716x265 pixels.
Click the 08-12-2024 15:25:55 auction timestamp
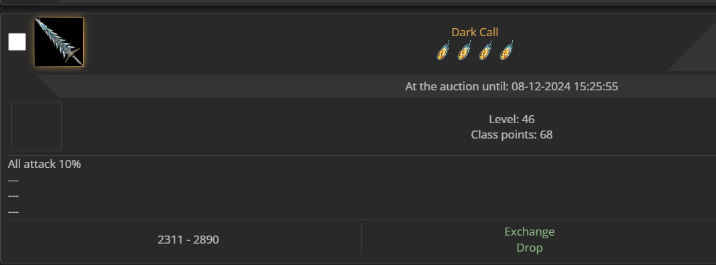[x=565, y=87]
